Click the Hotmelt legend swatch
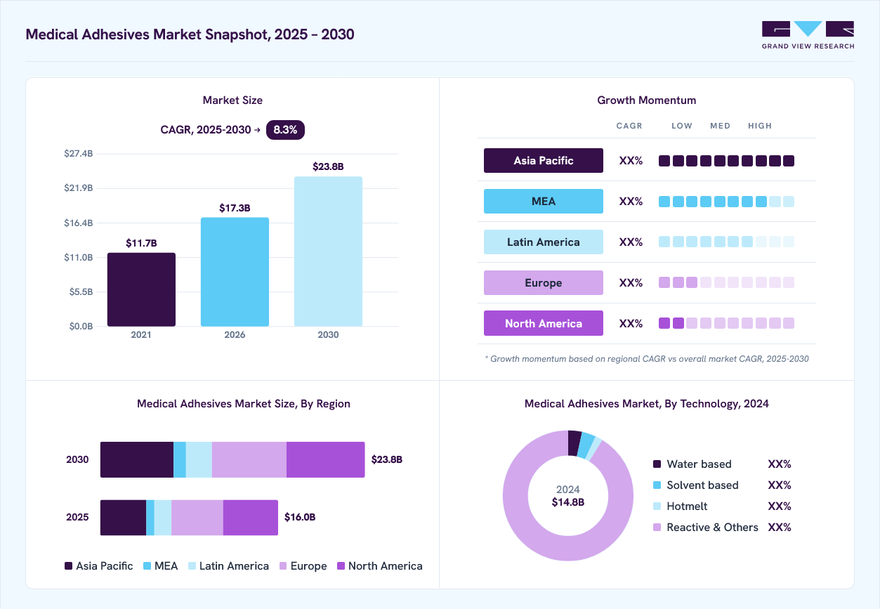 [657, 506]
